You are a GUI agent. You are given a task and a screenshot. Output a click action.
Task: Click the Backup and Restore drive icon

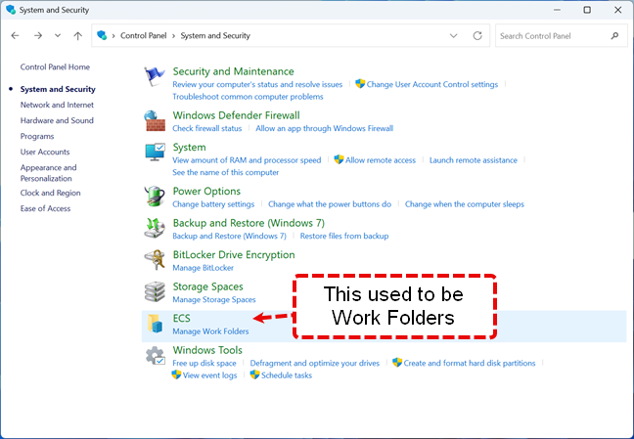[155, 228]
